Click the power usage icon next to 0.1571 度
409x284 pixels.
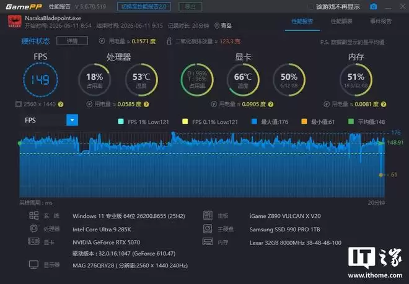102,41
